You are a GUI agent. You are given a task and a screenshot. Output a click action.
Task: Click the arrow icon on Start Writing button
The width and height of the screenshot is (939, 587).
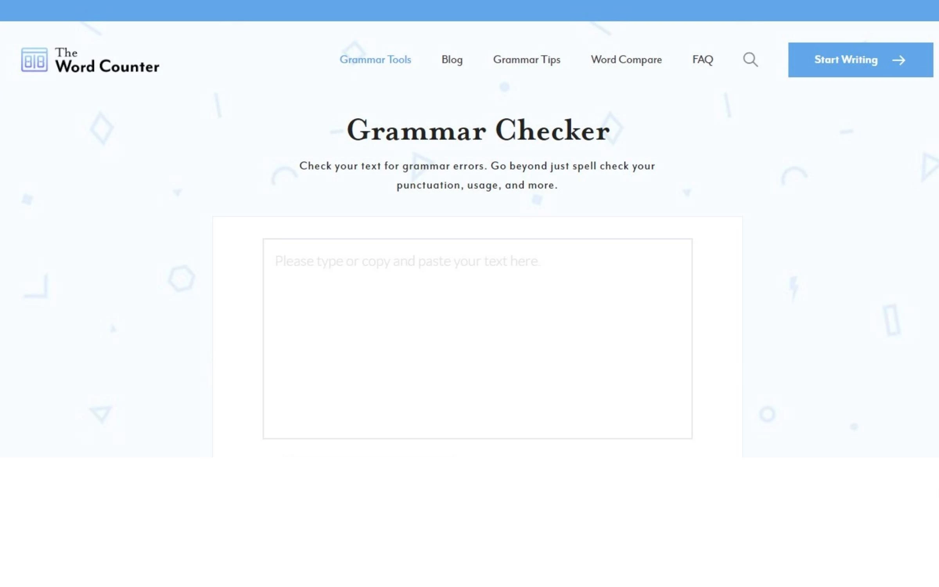[x=899, y=59]
